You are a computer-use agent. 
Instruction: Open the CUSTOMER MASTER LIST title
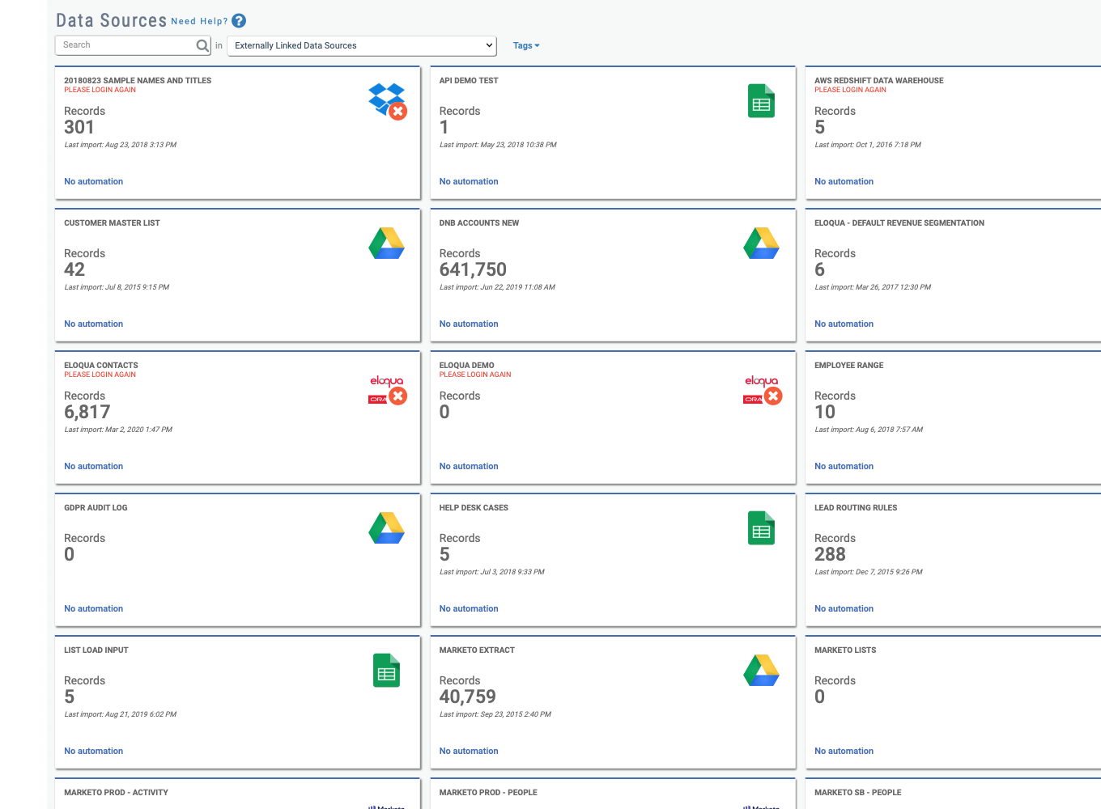coord(112,223)
